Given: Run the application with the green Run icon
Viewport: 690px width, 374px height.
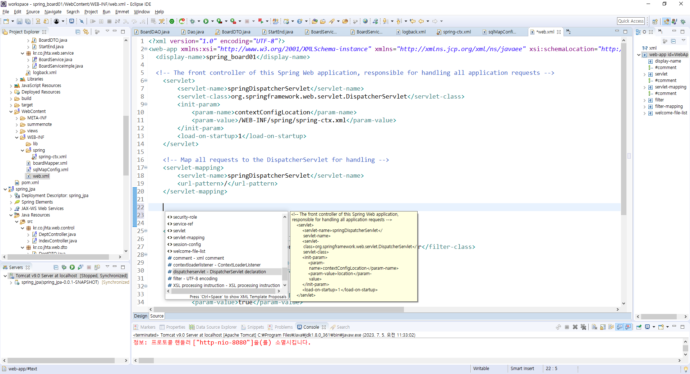Looking at the screenshot, I should (206, 21).
